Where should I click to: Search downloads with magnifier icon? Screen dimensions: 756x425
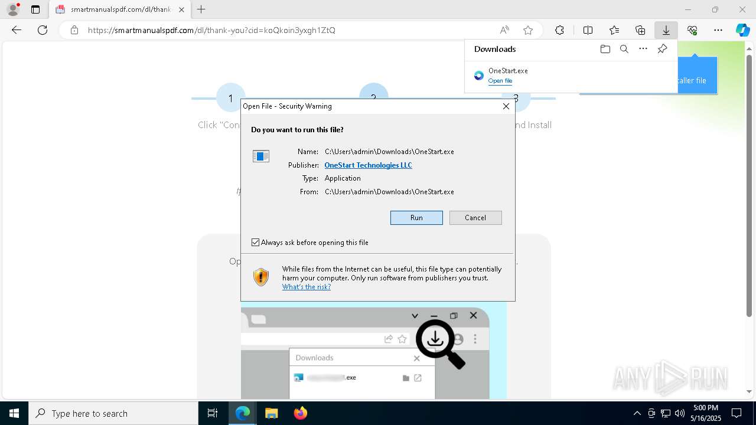coord(624,49)
